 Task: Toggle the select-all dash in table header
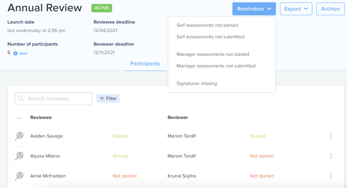[19, 118]
